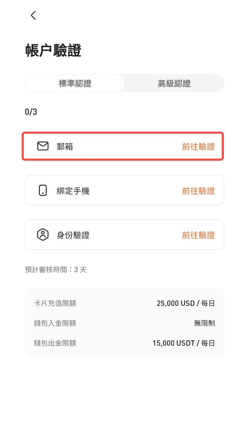Click the 預計審核時間:3 天 text
Screen dimensions: 249x442
click(56, 270)
